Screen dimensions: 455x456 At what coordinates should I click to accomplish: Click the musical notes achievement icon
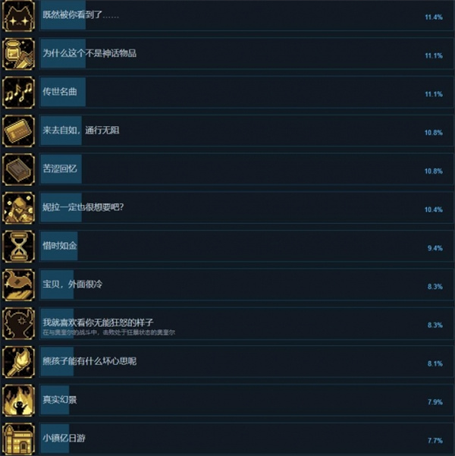pos(18,93)
